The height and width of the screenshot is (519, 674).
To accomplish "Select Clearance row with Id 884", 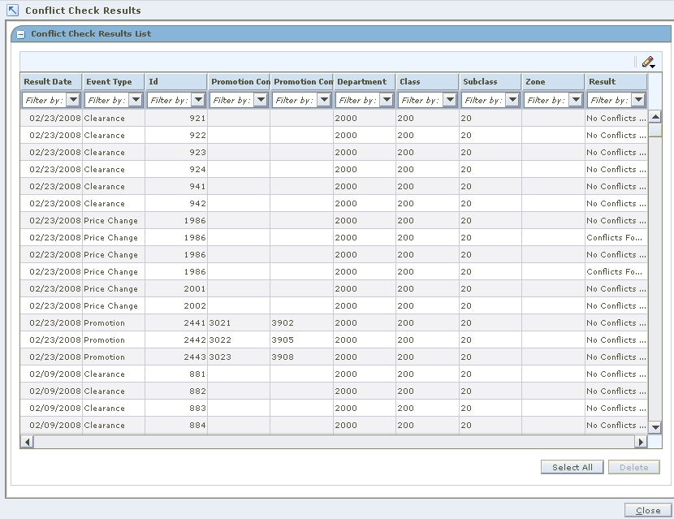I will (334, 426).
